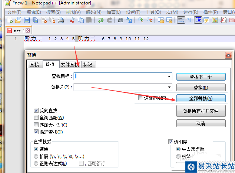
Task: Enable the 匹配大小写(C) checkbox
Action: click(x=36, y=125)
